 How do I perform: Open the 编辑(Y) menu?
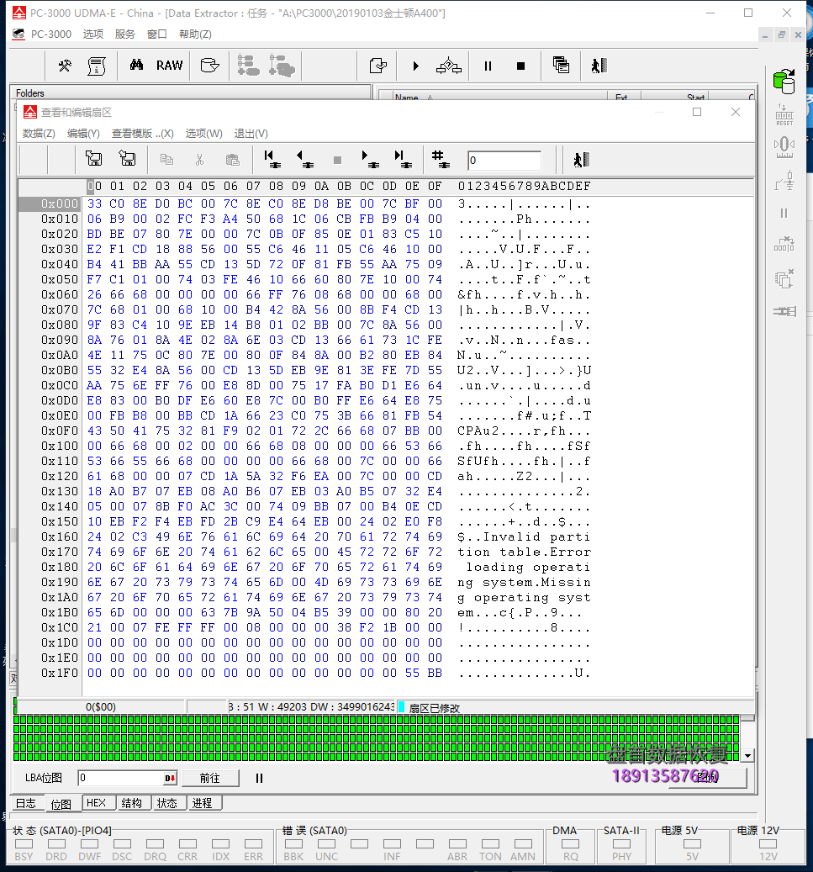coord(83,134)
